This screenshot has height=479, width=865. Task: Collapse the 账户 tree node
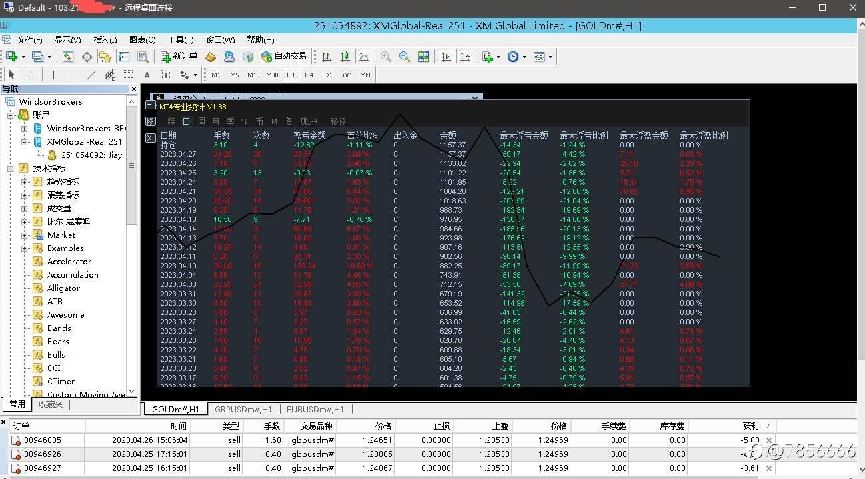pyautogui.click(x=11, y=115)
